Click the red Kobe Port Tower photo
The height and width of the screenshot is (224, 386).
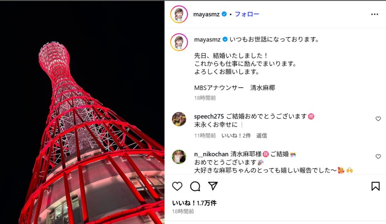pyautogui.click(x=82, y=113)
